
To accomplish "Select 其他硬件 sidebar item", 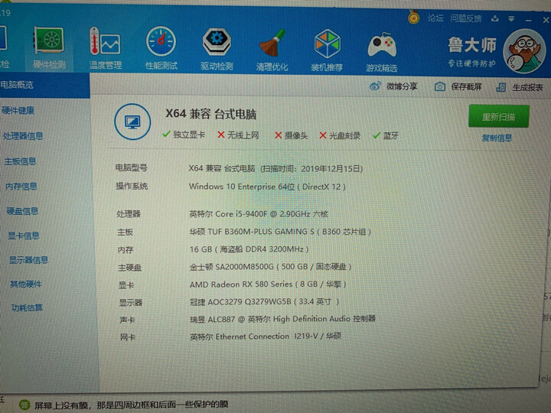I will click(x=26, y=284).
